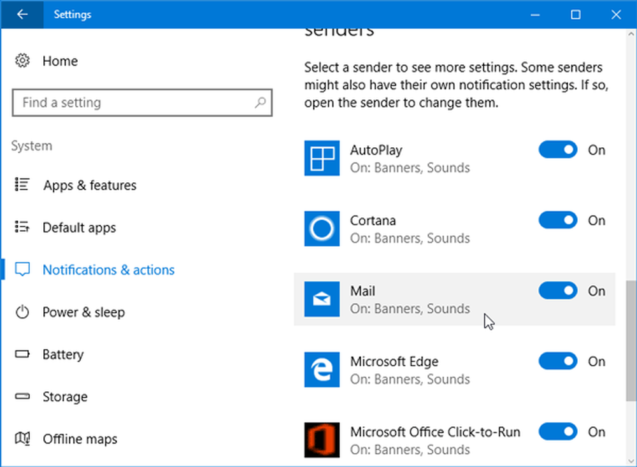Open the Storage settings section

[x=64, y=397]
